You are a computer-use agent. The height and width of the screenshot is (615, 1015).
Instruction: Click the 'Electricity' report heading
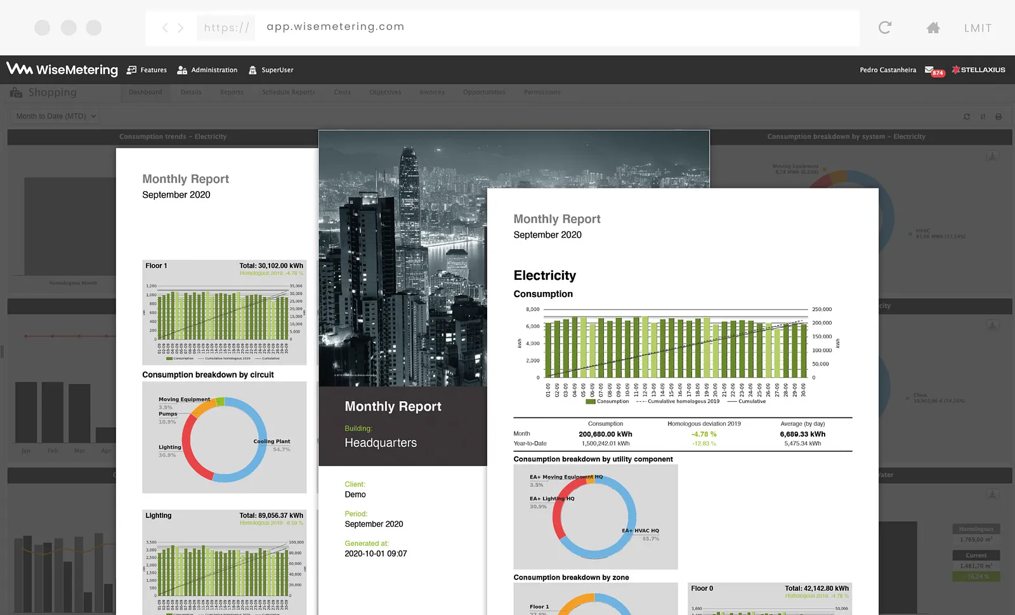click(545, 275)
